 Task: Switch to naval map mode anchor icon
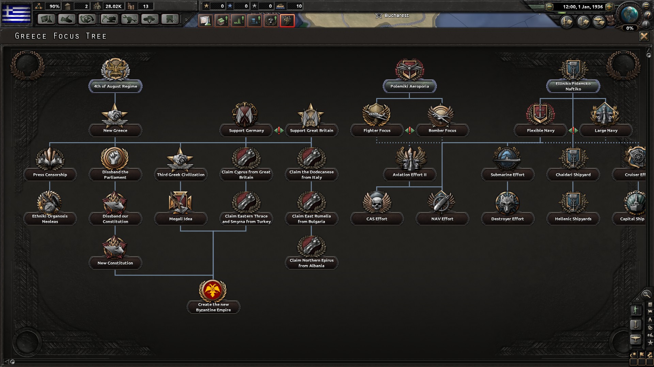click(x=636, y=325)
